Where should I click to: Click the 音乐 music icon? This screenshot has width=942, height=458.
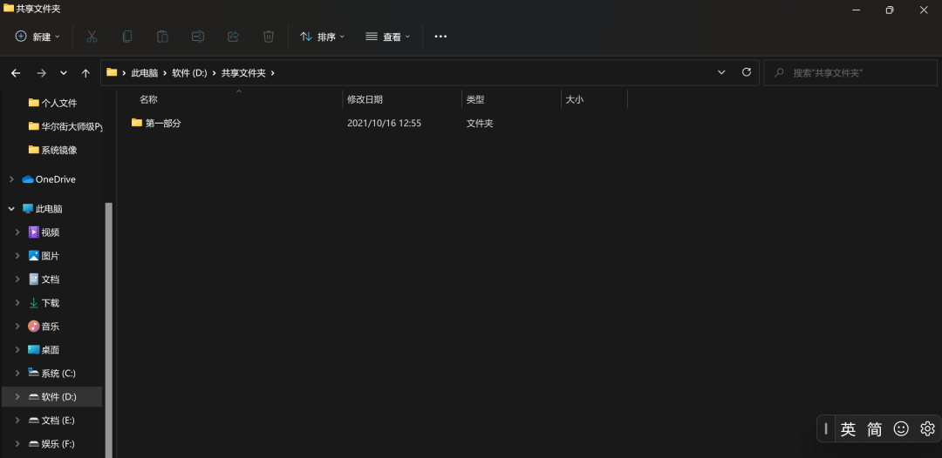34,327
